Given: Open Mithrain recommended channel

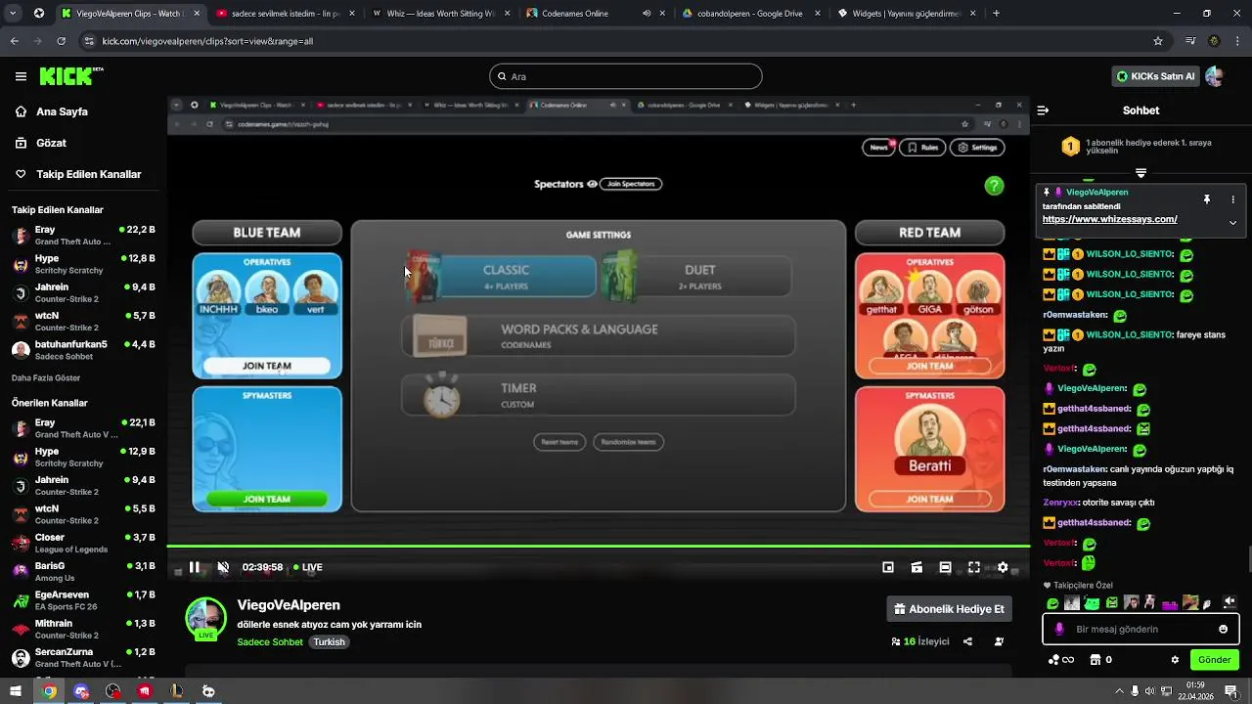Looking at the screenshot, I should [x=83, y=629].
